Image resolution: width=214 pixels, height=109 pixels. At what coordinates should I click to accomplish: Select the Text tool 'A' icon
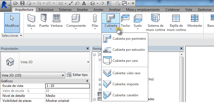click(84, 3)
